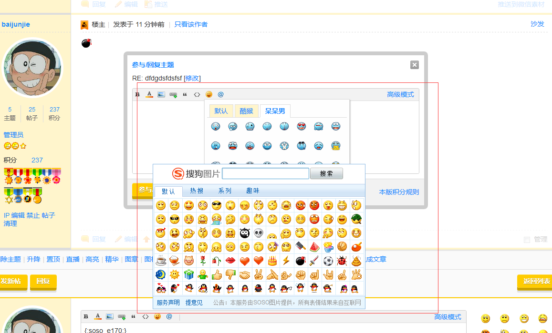552x333 pixels.
Task: Pick the coffee cup emoticon
Action: [x=161, y=261]
